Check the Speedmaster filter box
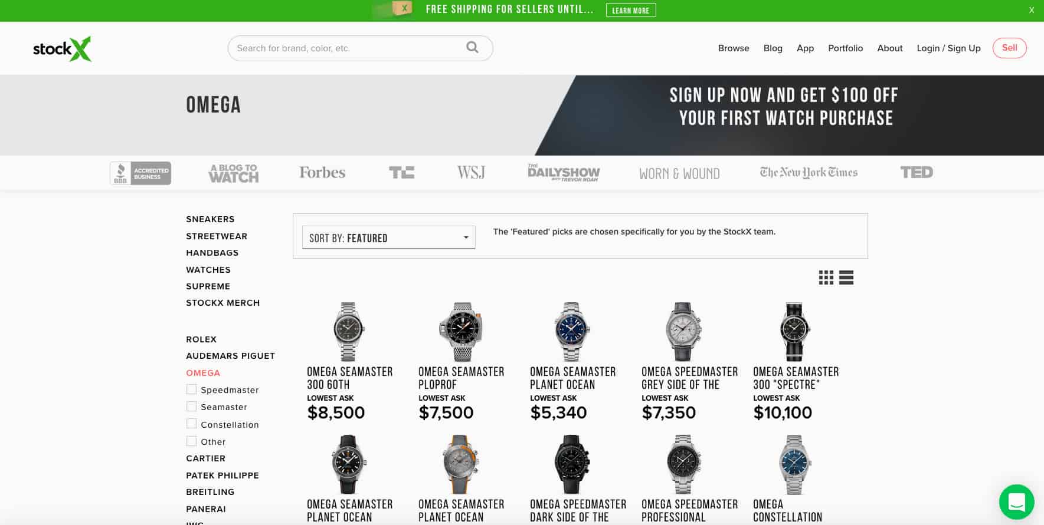 (191, 389)
